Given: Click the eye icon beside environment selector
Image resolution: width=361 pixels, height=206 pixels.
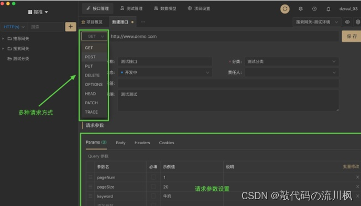Looking at the screenshot, I should pos(347,22).
